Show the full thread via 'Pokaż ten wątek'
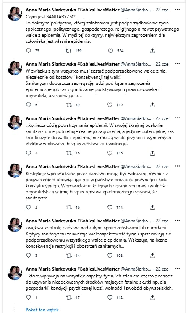Screen dimensions: 186x313 [42, 310]
